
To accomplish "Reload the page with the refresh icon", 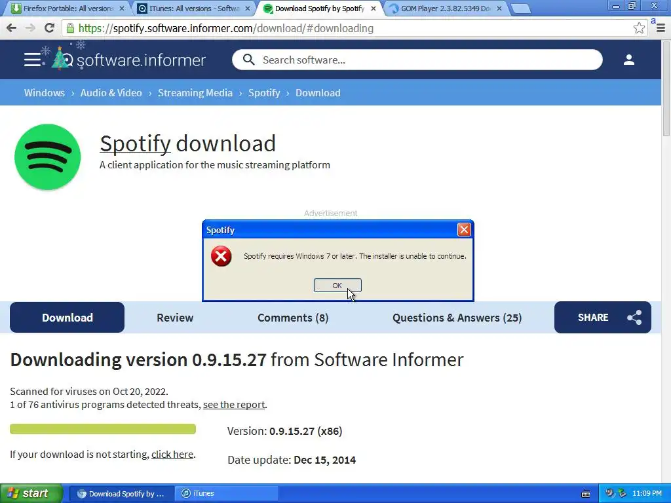I will [x=49, y=28].
